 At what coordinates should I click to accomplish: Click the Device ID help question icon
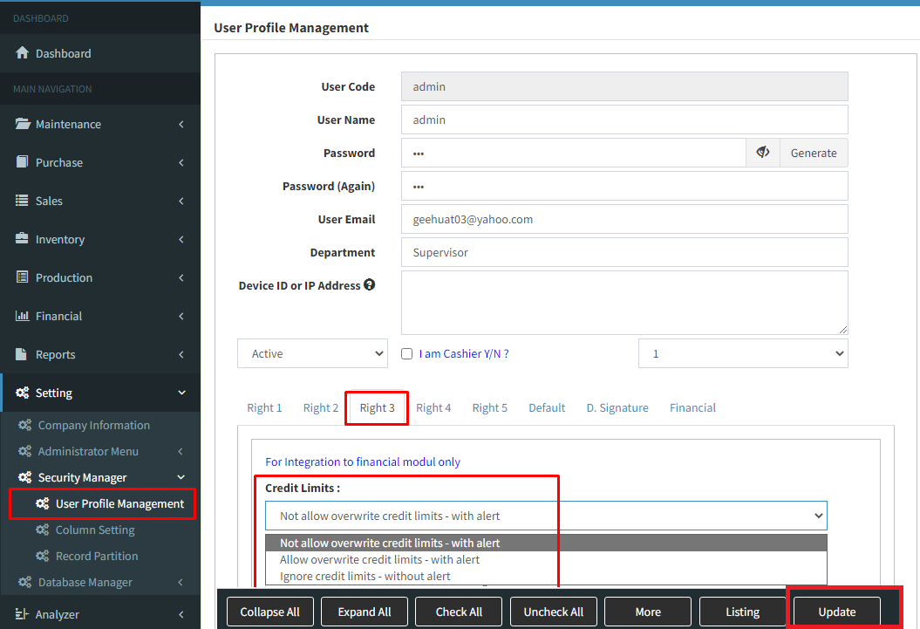[370, 285]
